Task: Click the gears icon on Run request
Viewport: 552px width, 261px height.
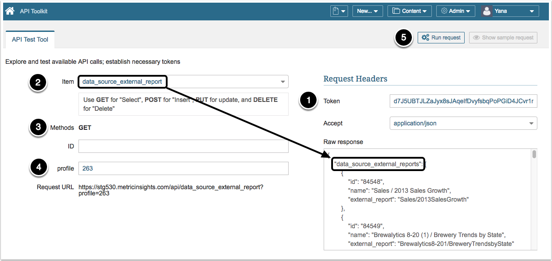Action: 425,38
